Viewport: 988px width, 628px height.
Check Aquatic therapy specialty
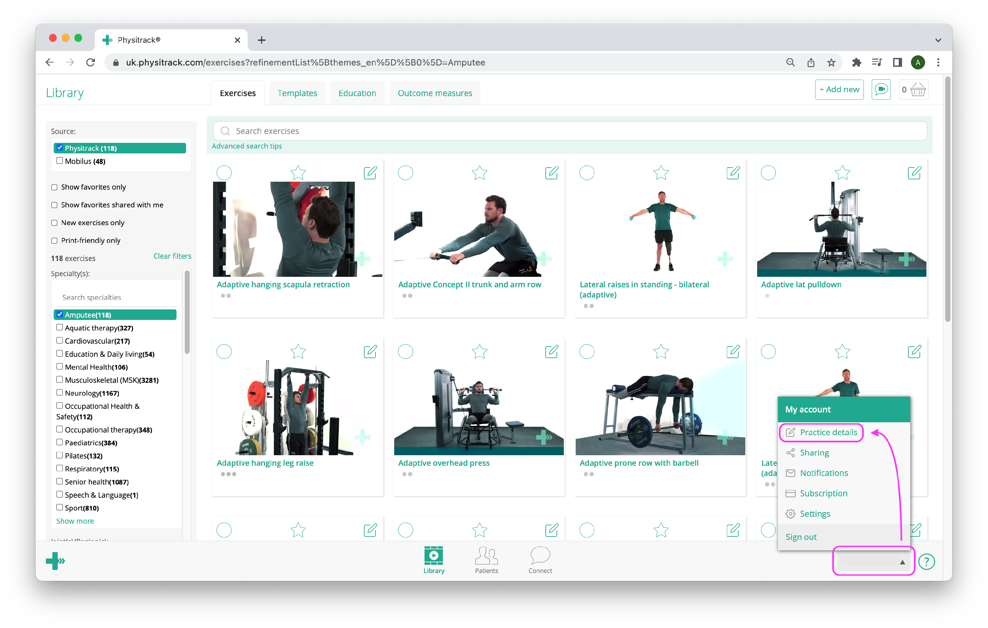[60, 327]
